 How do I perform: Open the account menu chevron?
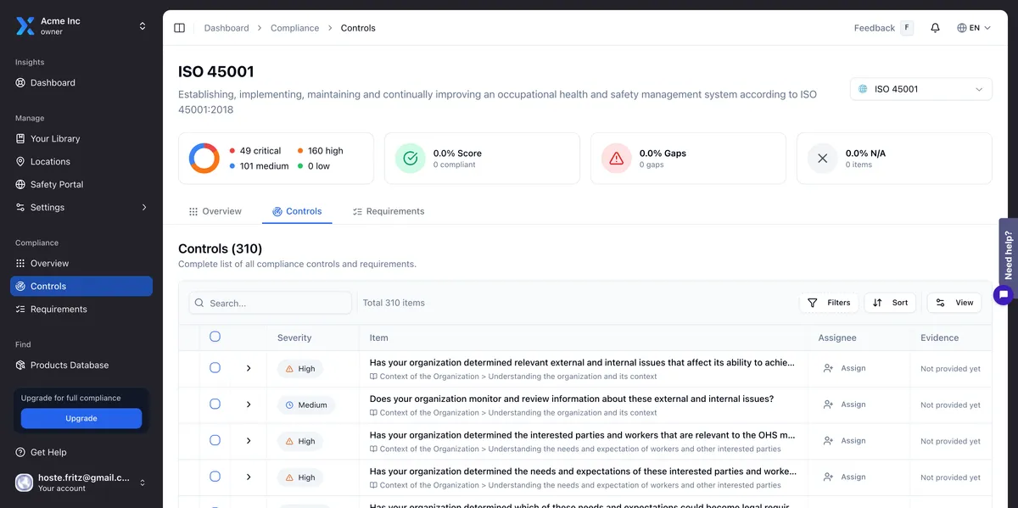pos(143,483)
